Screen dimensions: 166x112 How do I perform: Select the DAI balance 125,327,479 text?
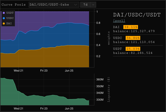tap(134, 31)
